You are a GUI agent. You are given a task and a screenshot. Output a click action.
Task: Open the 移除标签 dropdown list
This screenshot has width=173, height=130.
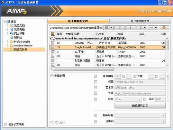(x=140, y=115)
